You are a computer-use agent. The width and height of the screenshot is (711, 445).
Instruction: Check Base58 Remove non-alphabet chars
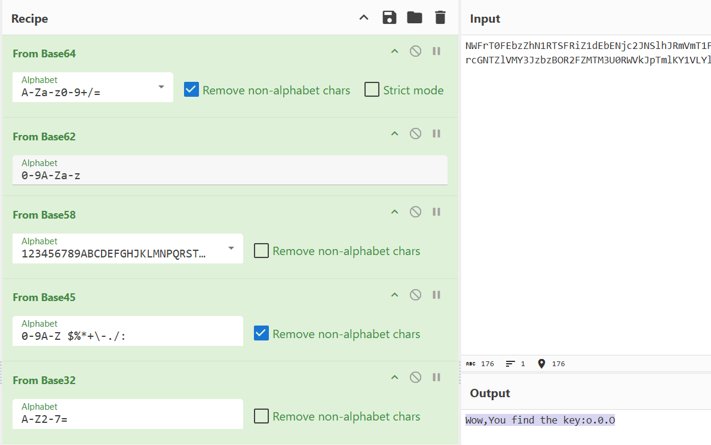pyautogui.click(x=261, y=251)
